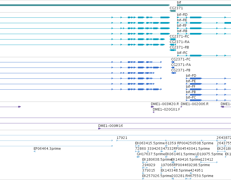
Task: Click the DME1-020G01.F clone end label
Action: click(166, 109)
